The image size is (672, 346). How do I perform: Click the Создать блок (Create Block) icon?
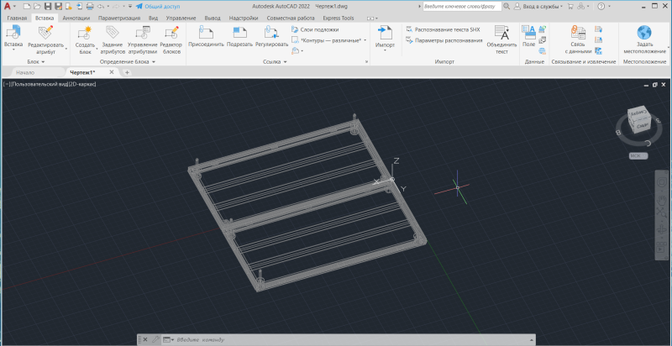[x=85, y=33]
